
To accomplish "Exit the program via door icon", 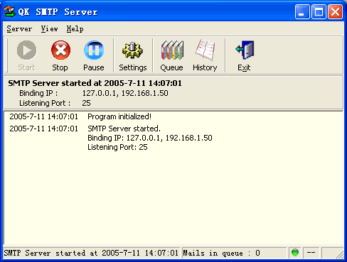I will tap(245, 50).
